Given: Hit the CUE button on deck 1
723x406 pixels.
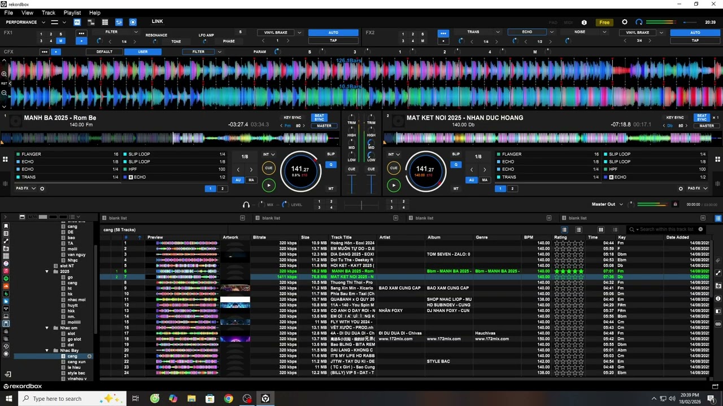Looking at the screenshot, I should [269, 167].
